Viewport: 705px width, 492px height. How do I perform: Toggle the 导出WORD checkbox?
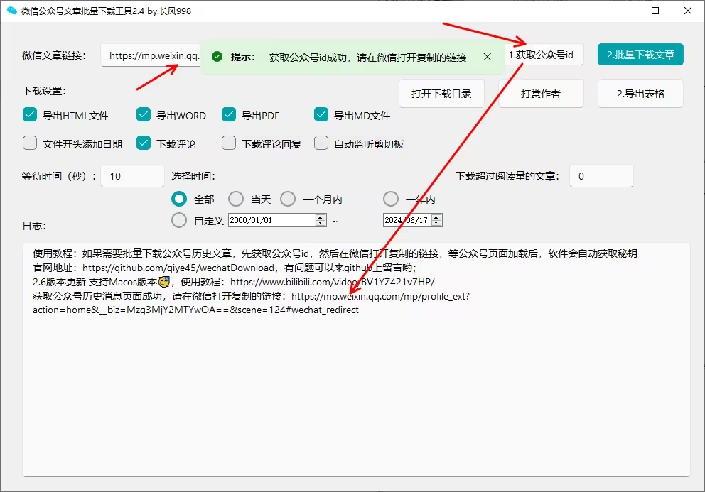coord(144,115)
